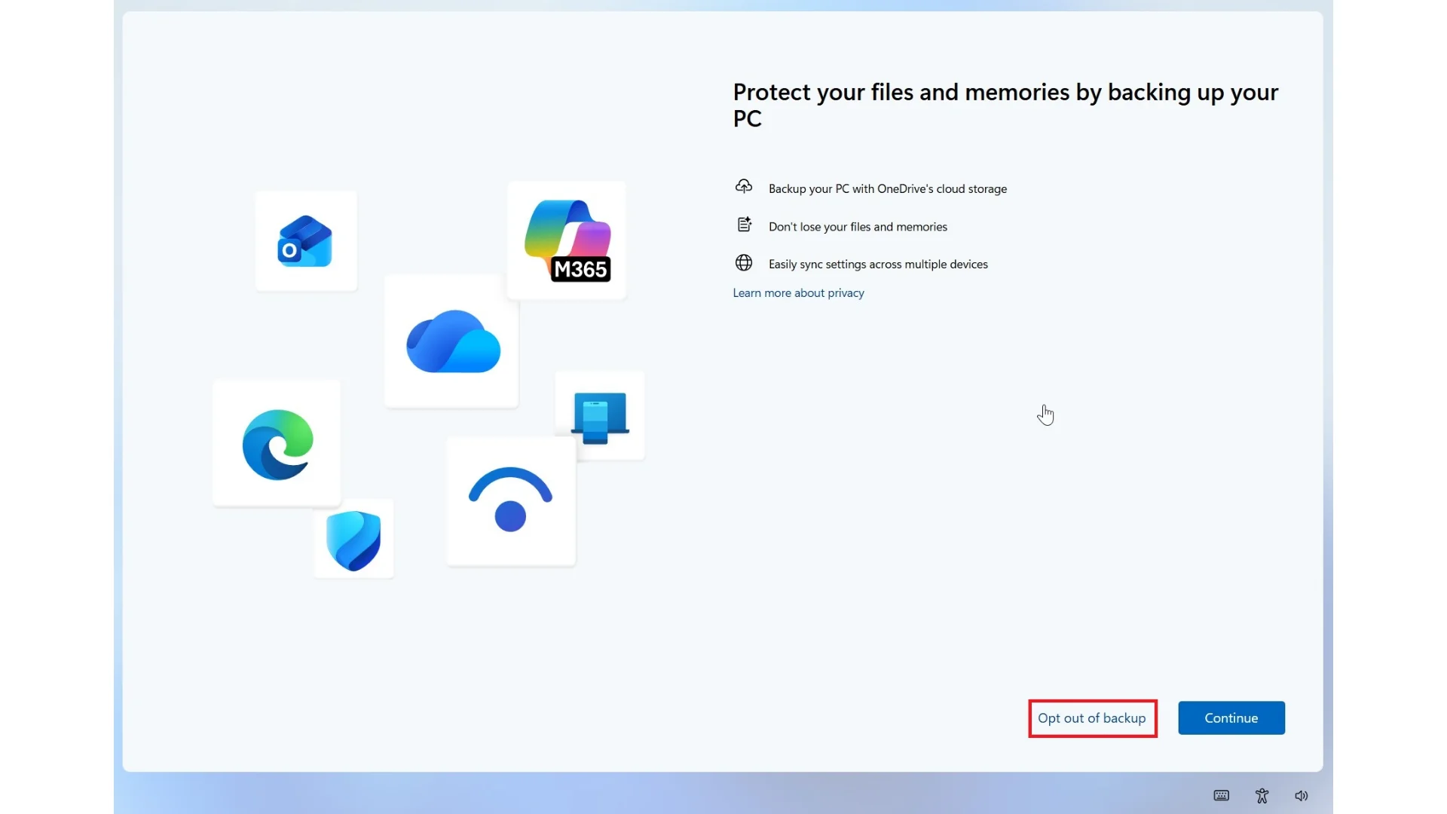Screen dimensions: 1447x814
Task: Click the cloud upload icon beside Backup text
Action: click(744, 187)
